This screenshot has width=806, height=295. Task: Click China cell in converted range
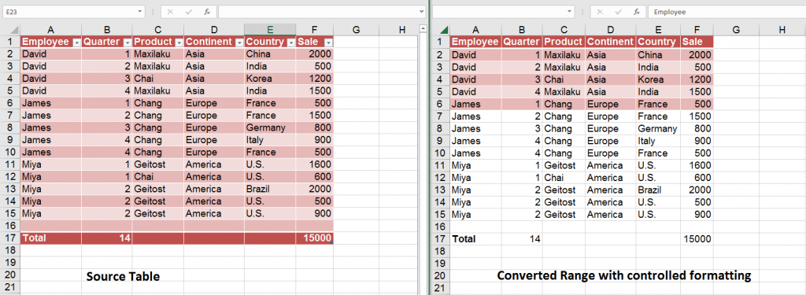pos(658,54)
